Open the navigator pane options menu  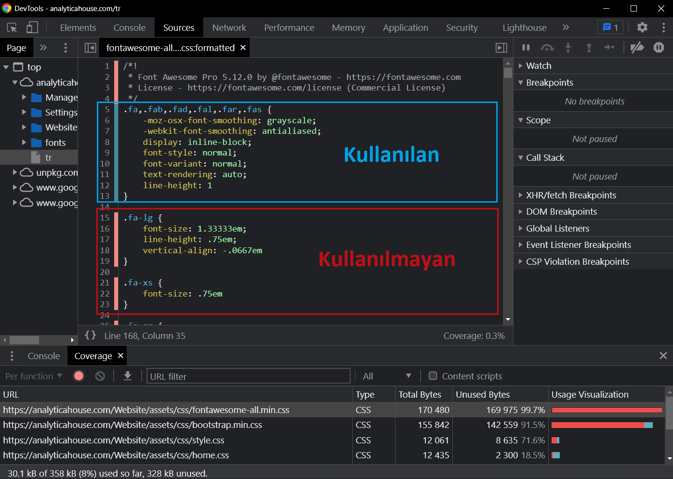[x=66, y=48]
